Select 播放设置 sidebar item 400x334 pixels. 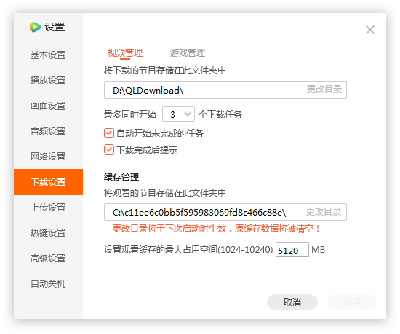(48, 81)
